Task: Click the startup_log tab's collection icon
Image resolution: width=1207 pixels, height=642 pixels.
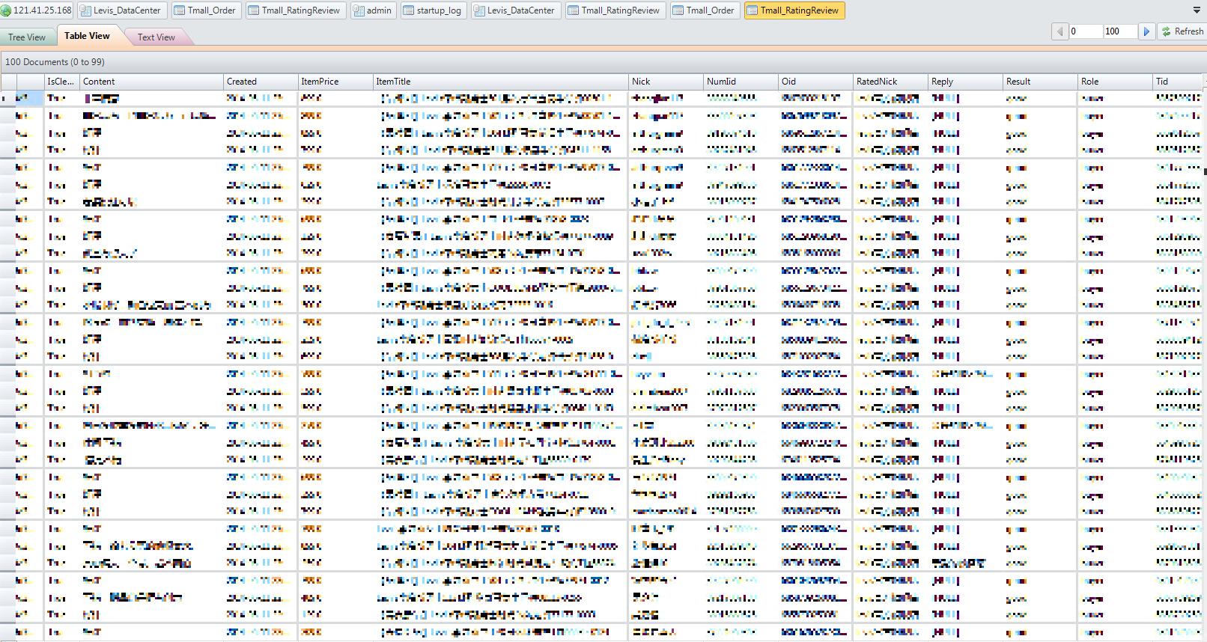Action: point(409,10)
